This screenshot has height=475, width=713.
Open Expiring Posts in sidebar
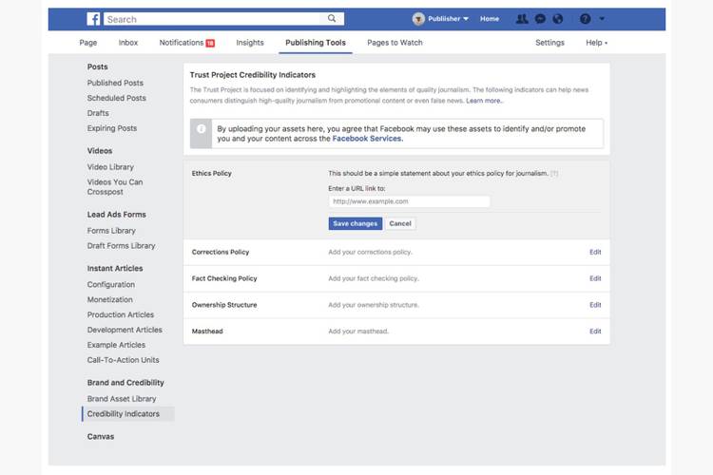112,128
